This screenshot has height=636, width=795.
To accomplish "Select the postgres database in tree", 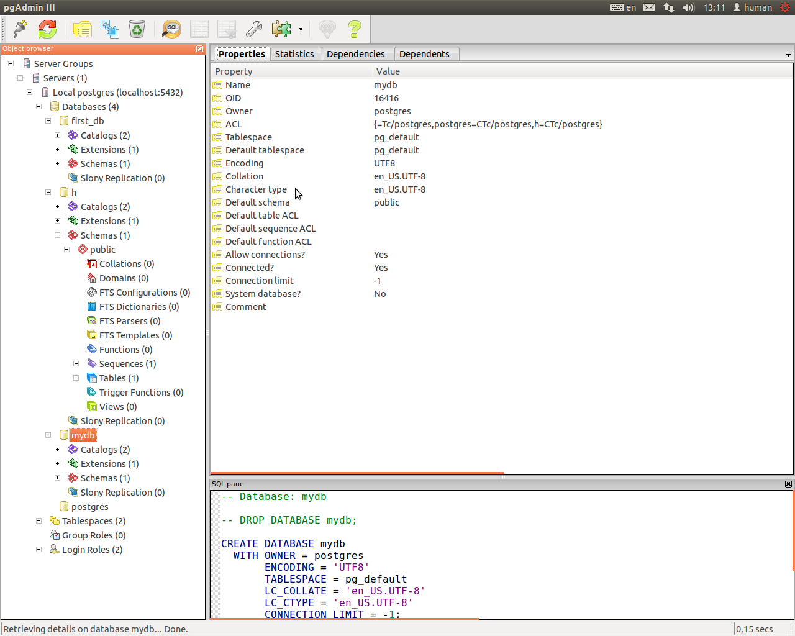I will click(x=89, y=507).
